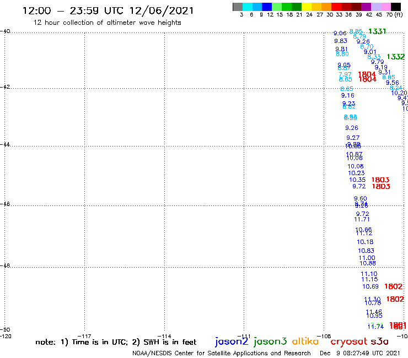Screen dimensions: 408x358
Task: Click the light blue value '8.70'
Action: 367,46
